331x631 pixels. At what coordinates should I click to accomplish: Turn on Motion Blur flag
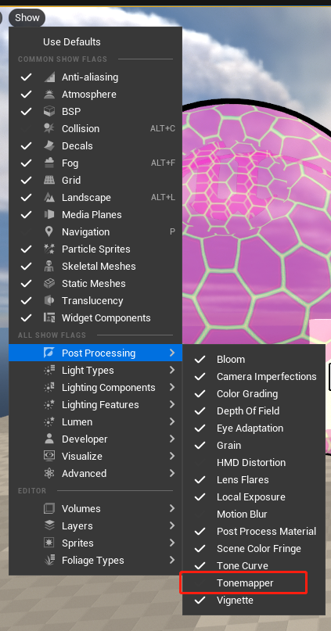coord(254,514)
